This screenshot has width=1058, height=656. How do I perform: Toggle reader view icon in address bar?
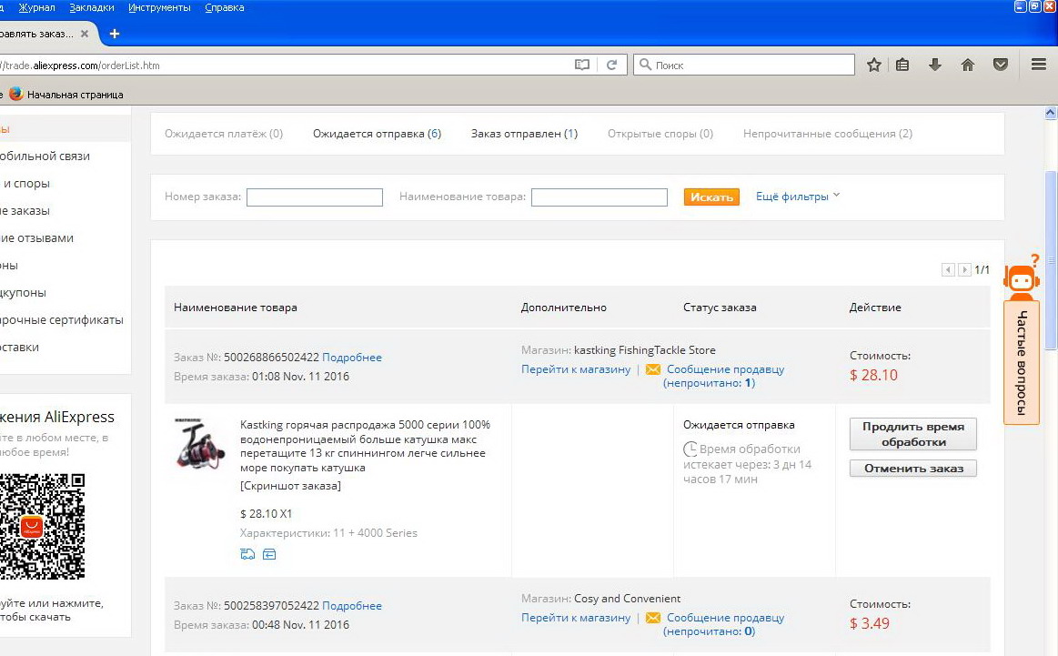(x=582, y=65)
